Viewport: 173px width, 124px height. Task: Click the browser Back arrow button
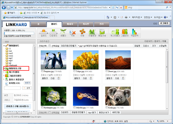click(x=4, y=7)
